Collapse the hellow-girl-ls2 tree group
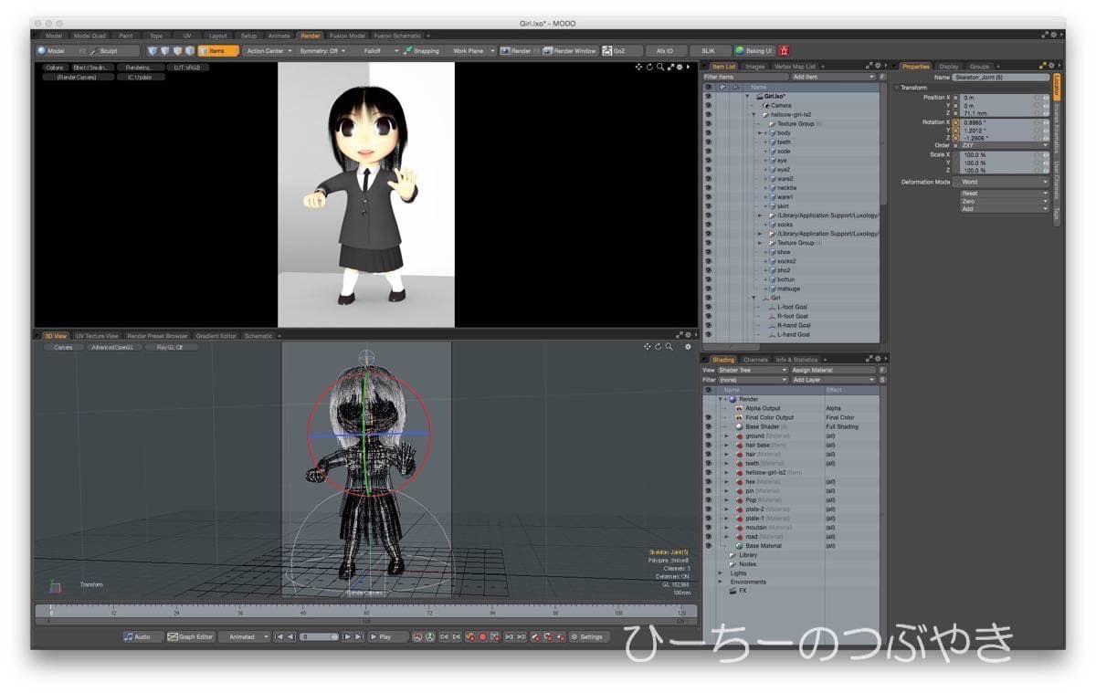Screen dimensions: 1096x693 coord(753,115)
